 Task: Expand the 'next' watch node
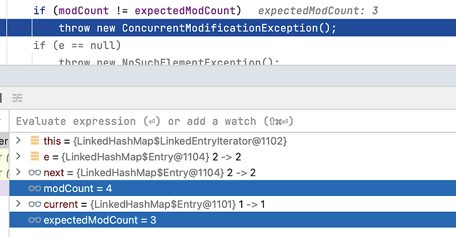point(18,172)
